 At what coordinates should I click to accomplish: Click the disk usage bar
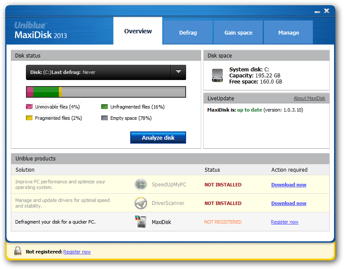point(106,92)
